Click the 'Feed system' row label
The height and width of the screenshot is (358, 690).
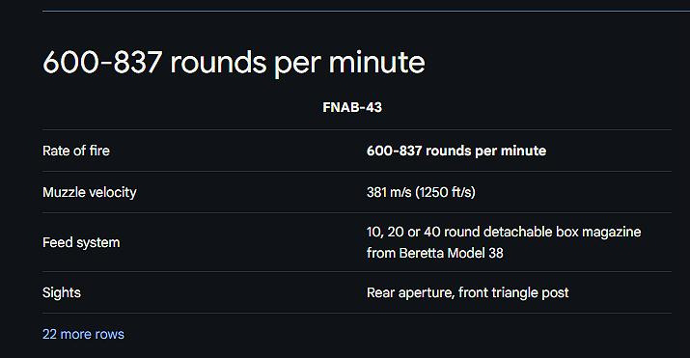pyautogui.click(x=81, y=242)
